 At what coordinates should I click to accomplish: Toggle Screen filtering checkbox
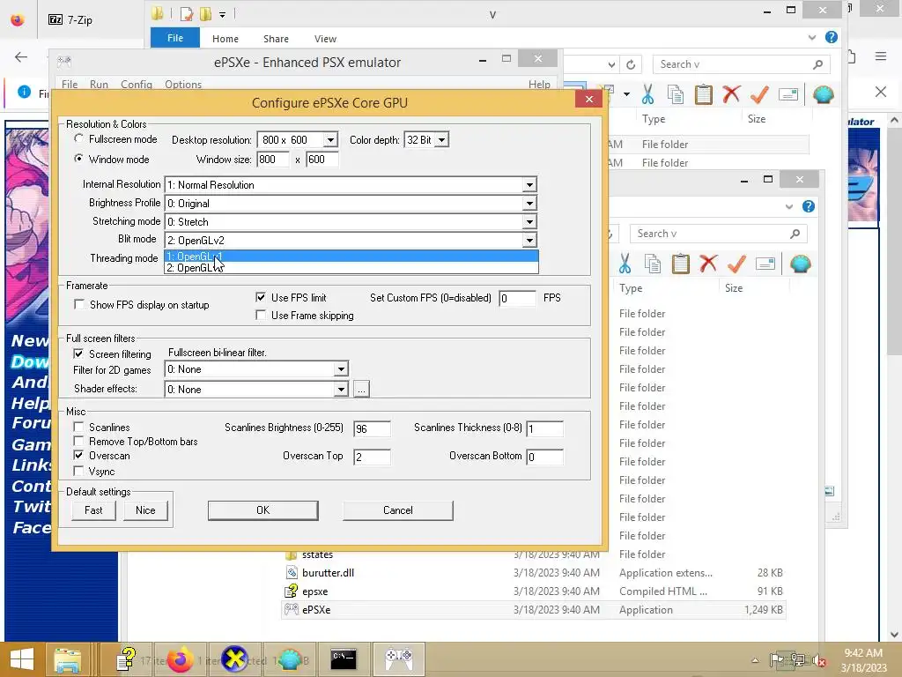78,353
